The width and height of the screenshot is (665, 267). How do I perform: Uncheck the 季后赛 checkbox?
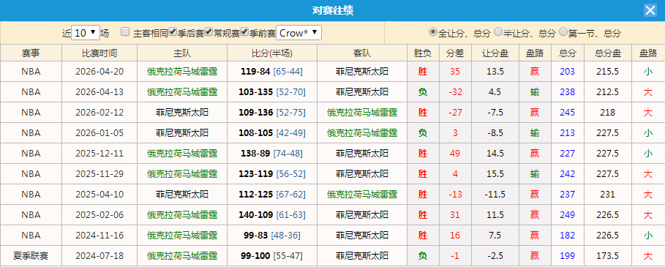click(173, 31)
